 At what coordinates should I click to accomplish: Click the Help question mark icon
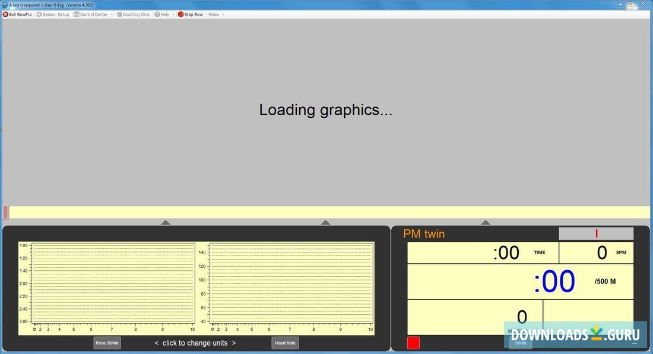(157, 14)
